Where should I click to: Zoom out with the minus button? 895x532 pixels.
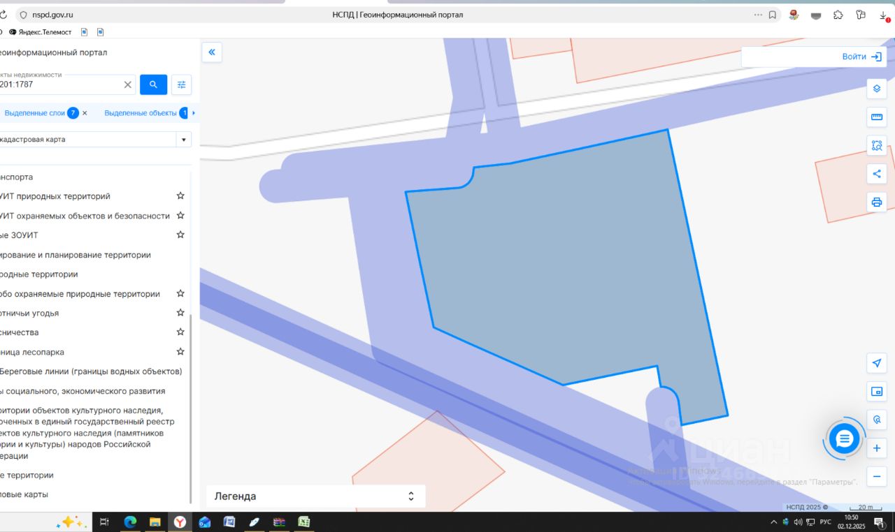[x=877, y=477]
